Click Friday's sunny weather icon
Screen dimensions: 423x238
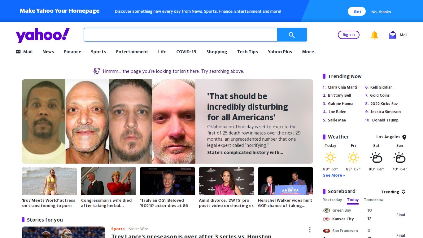click(x=353, y=157)
